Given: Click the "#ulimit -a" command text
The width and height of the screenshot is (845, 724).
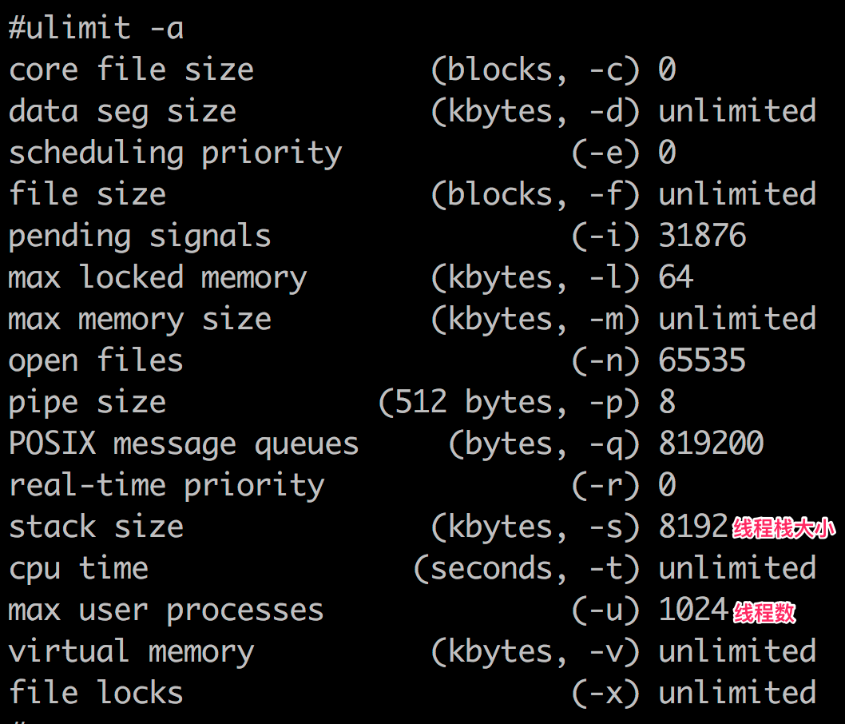Looking at the screenshot, I should click(x=96, y=30).
